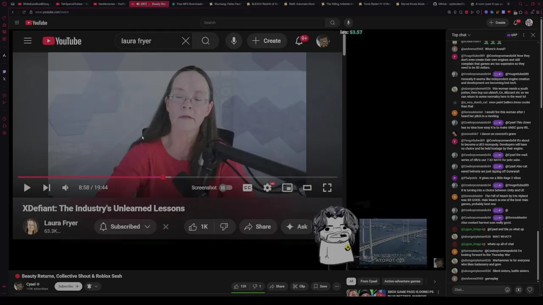543x305 pixels.
Task: Click the Super Chat dollar icon
Action: (518, 290)
